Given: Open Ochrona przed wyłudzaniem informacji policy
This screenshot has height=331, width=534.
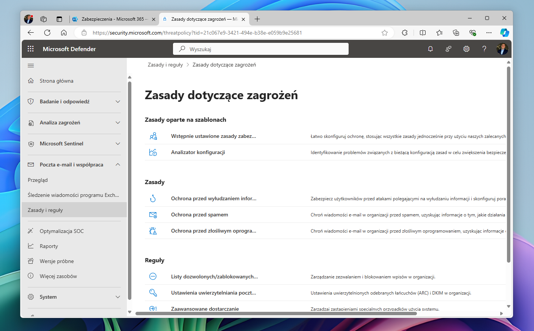Looking at the screenshot, I should point(214,198).
